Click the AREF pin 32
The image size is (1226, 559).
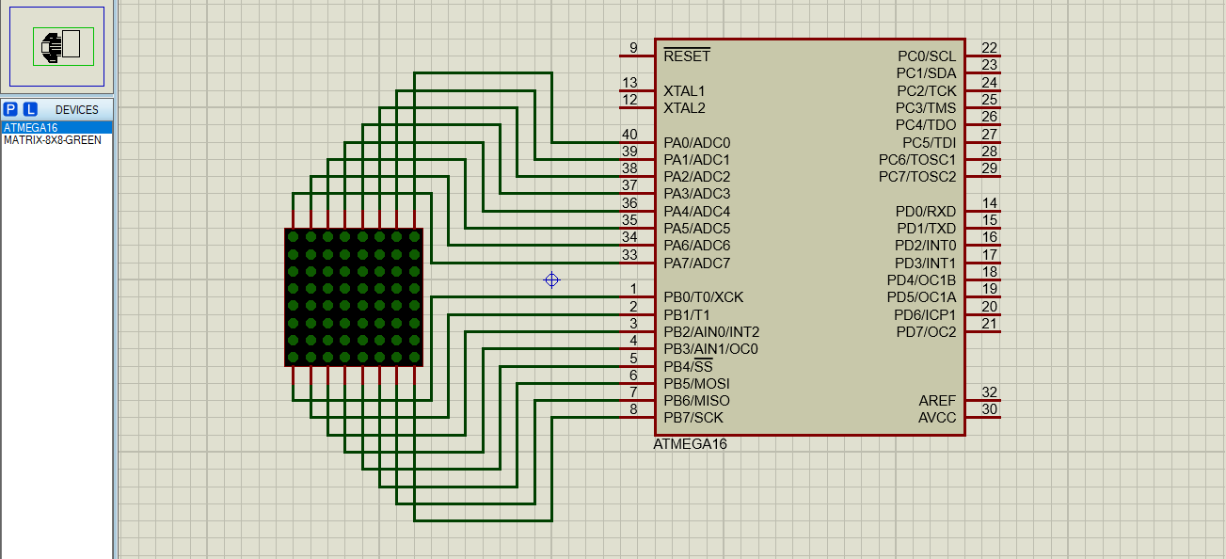(984, 401)
